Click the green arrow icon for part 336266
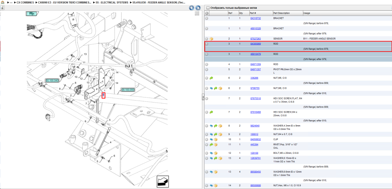Viewport: 392px width, 189px height. pyautogui.click(x=211, y=78)
